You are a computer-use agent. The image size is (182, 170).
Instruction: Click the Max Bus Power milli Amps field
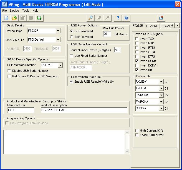107,34
